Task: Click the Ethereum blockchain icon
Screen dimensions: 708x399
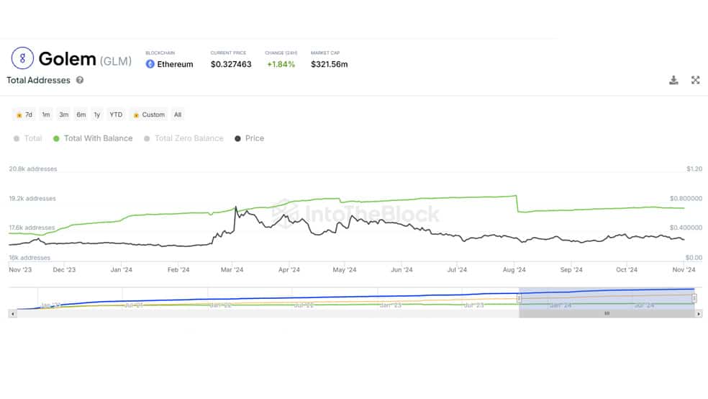Action: click(150, 64)
